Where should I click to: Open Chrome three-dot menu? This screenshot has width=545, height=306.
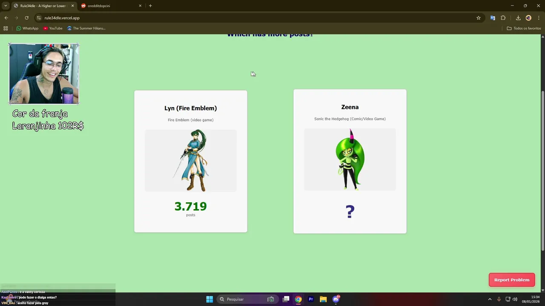click(x=539, y=18)
